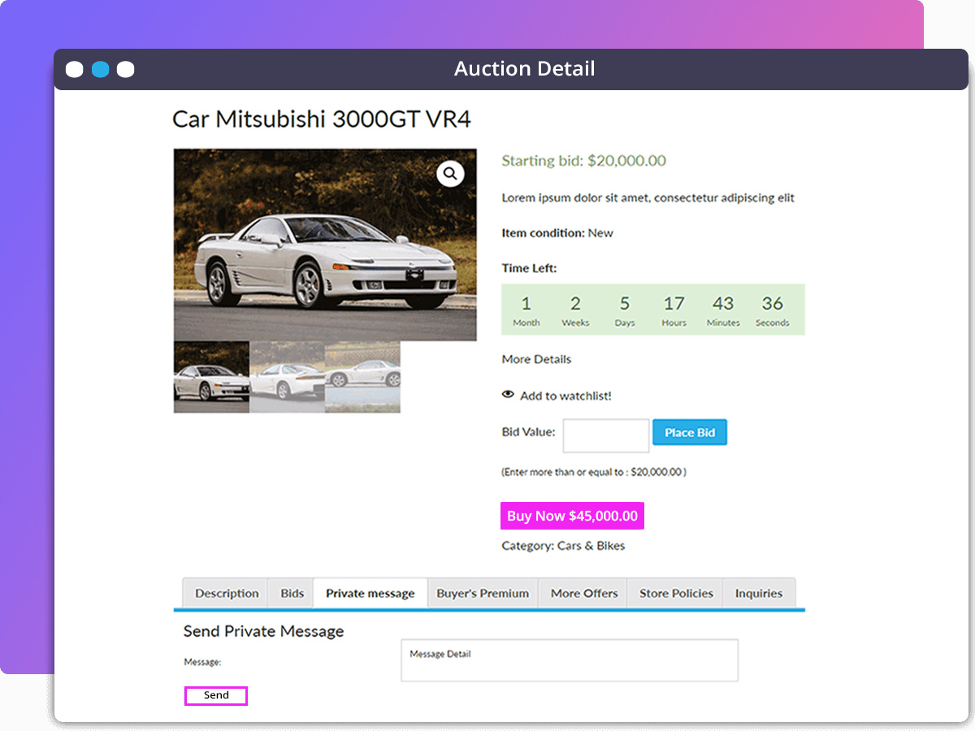975x731 pixels.
Task: Click the Lorem ipsum description text
Action: point(648,198)
